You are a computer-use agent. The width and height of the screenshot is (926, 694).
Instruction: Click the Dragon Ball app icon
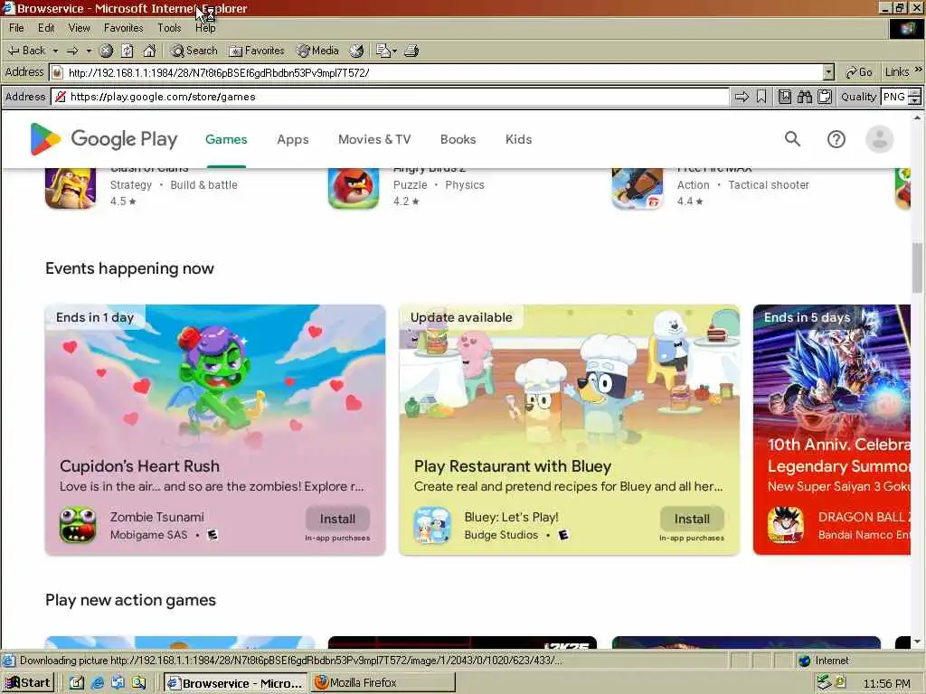[x=786, y=525]
